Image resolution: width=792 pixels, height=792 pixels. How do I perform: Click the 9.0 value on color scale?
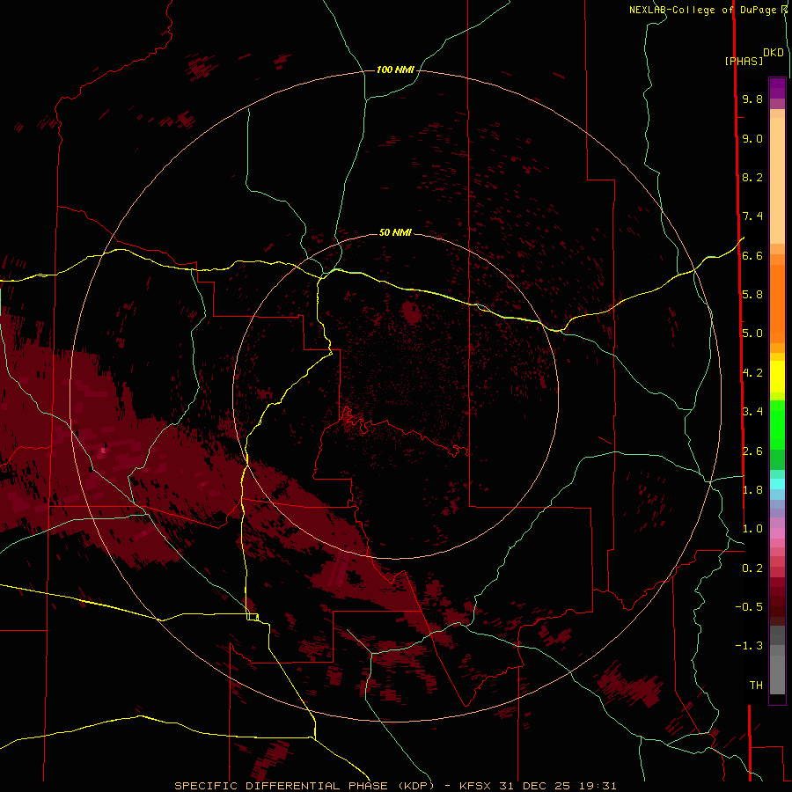tap(752, 138)
